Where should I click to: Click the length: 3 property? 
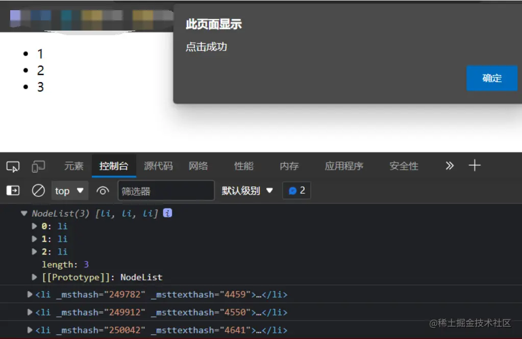click(x=65, y=265)
